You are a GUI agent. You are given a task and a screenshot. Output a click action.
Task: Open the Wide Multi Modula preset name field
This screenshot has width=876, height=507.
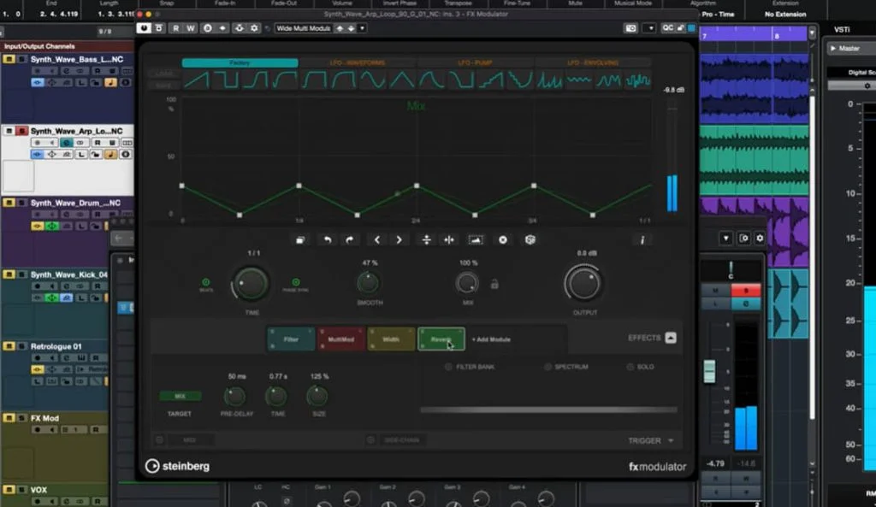pyautogui.click(x=304, y=28)
